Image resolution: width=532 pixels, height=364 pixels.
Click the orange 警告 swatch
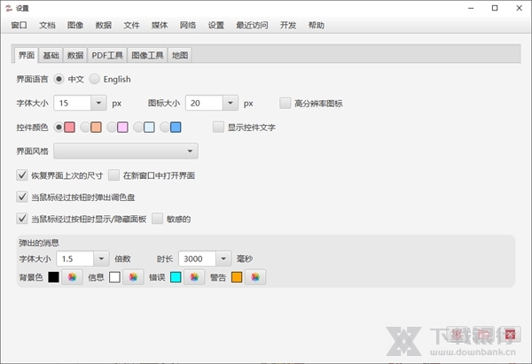237,277
